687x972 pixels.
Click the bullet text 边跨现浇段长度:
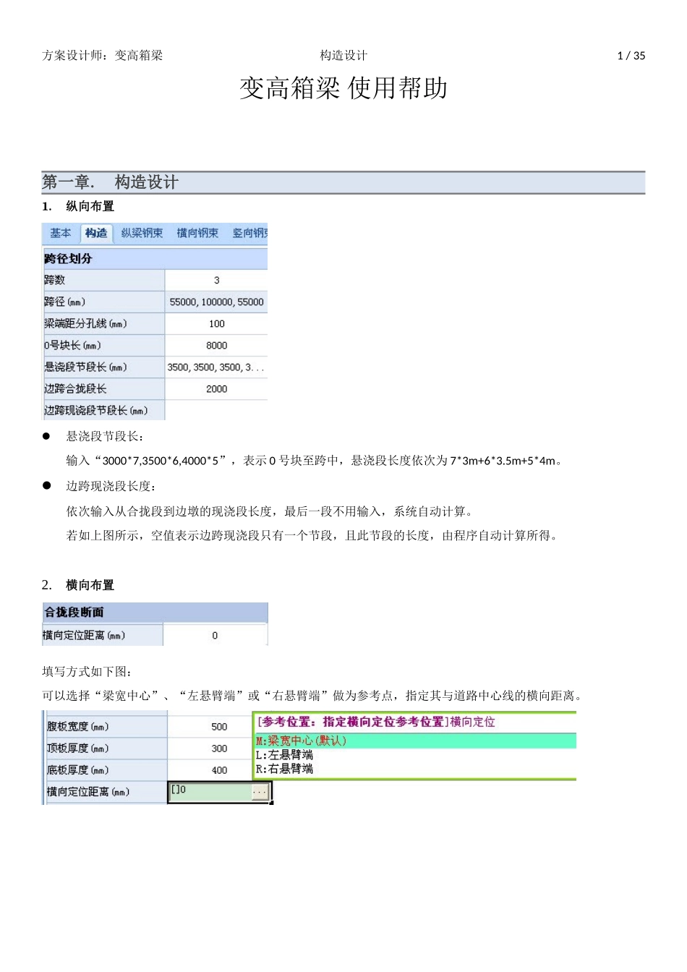[111, 486]
